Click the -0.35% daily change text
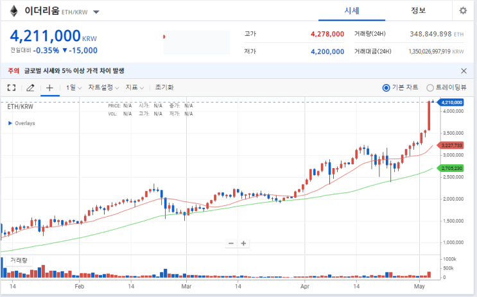This screenshot has width=477, height=297. pos(46,51)
